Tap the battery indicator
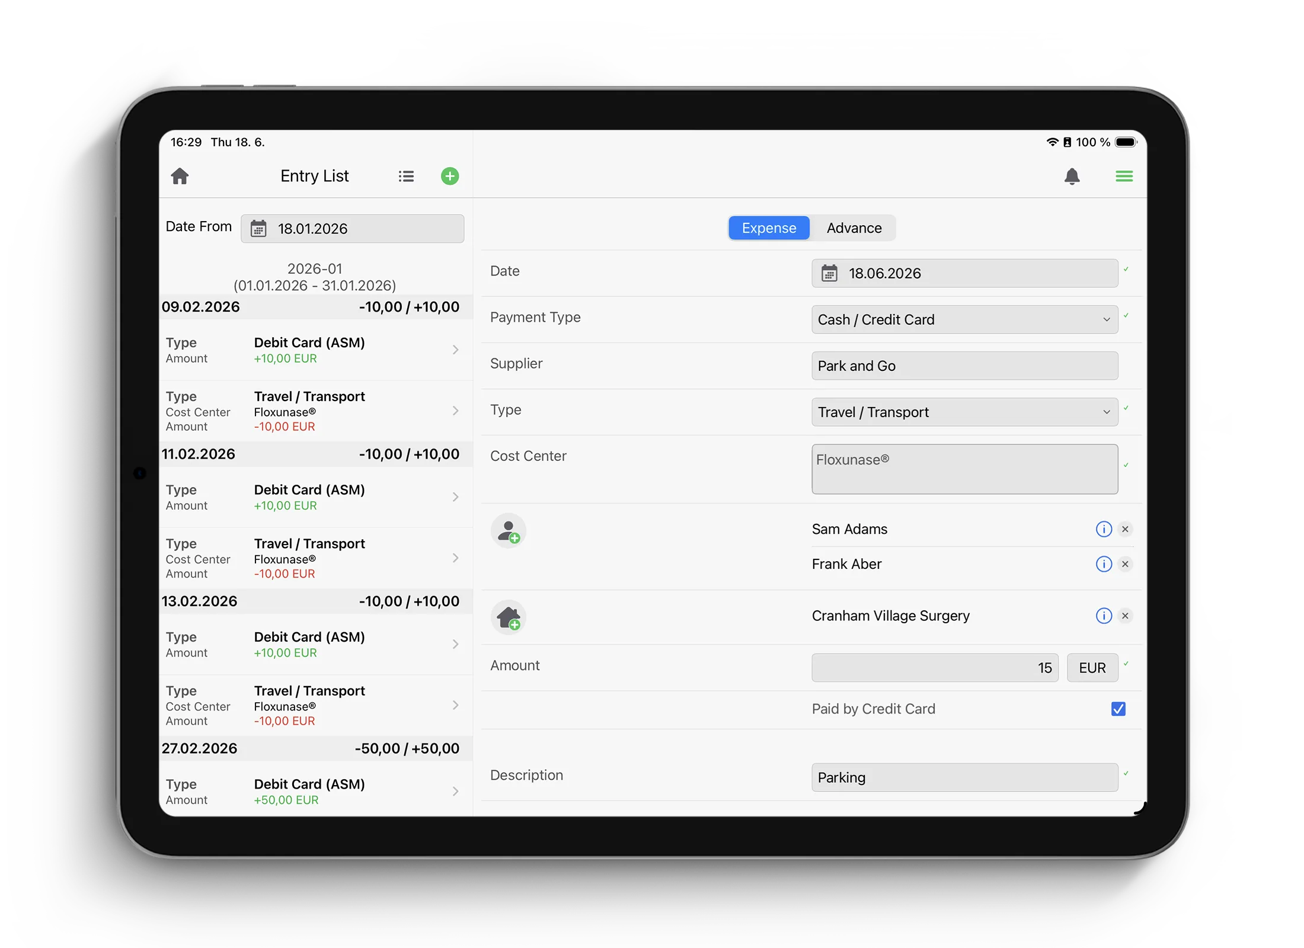 1126,142
